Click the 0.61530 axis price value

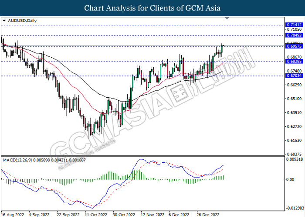coord(294,140)
